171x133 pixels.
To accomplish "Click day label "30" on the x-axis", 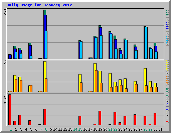I will click(155, 129).
